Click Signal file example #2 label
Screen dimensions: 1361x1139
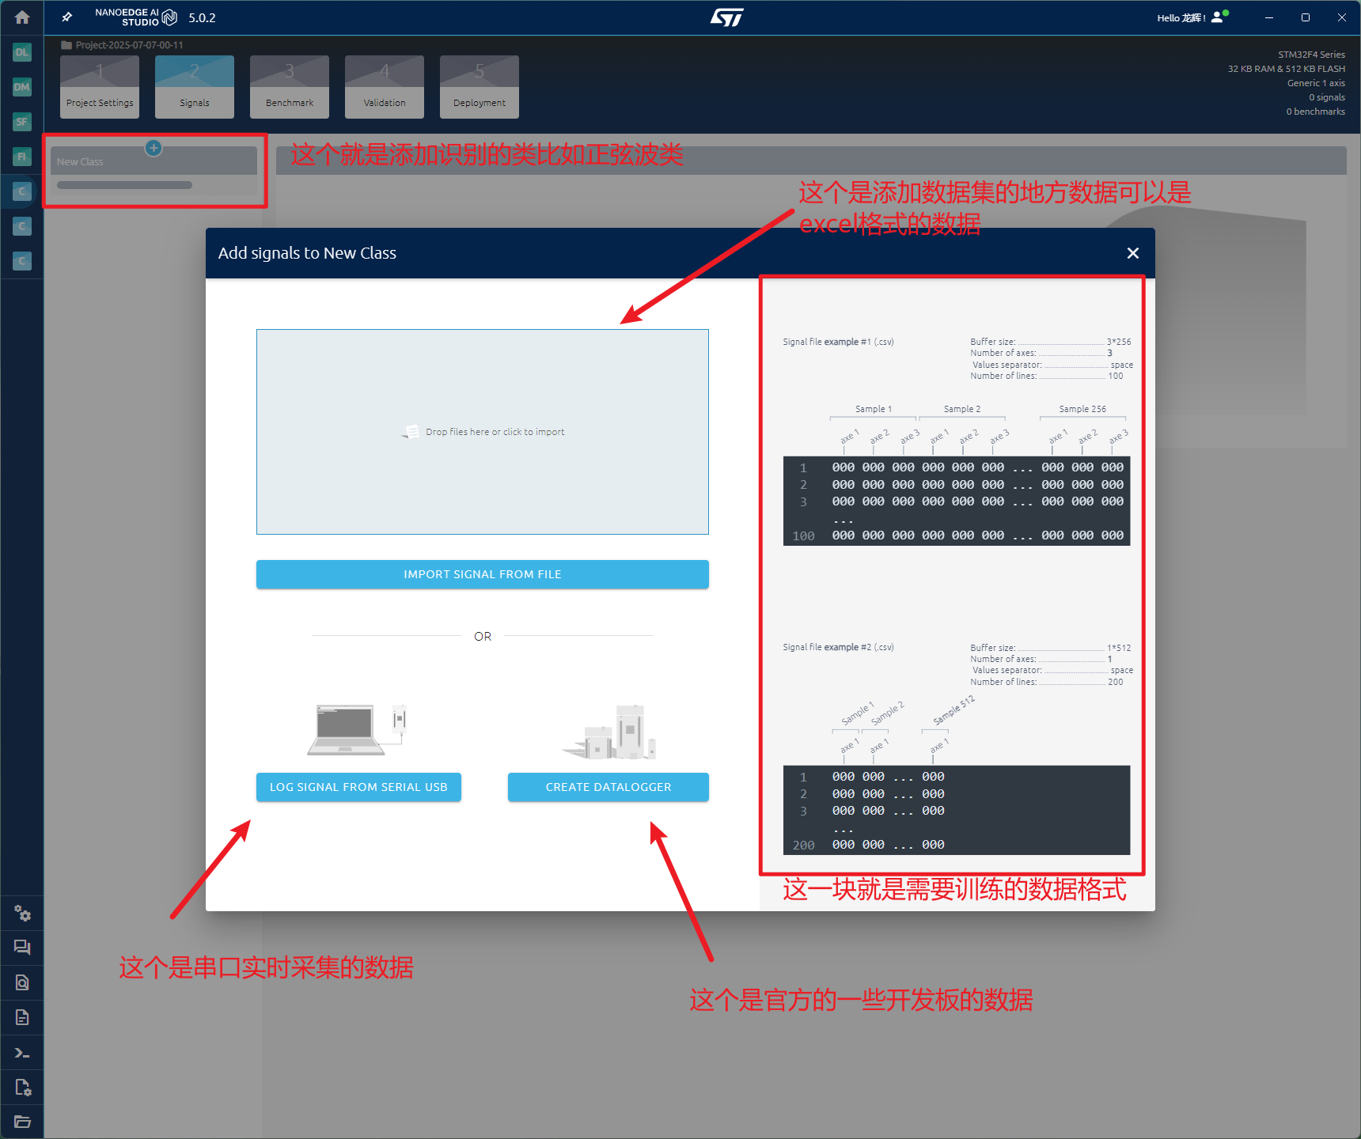[838, 647]
